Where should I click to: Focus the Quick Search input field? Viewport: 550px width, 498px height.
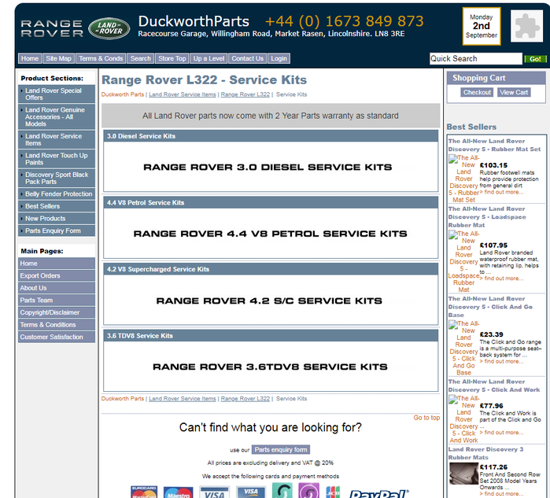(x=475, y=58)
